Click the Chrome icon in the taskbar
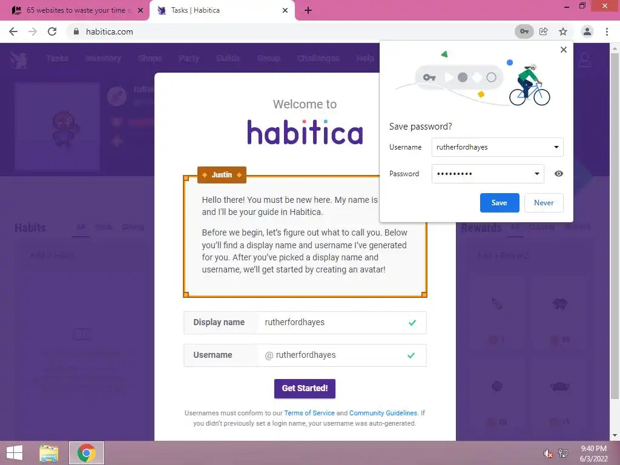The image size is (620, 465). pos(86,453)
